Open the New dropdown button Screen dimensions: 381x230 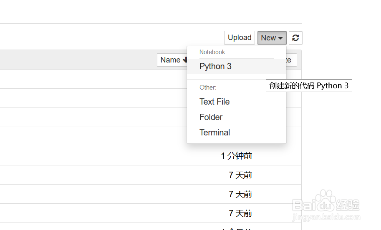coord(272,38)
